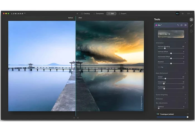
Task: Toggle the Sky tool visibility switch
Action: 185,25
